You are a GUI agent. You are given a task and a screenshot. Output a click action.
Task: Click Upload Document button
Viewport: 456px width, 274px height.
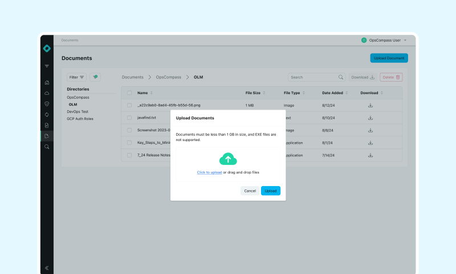(389, 58)
